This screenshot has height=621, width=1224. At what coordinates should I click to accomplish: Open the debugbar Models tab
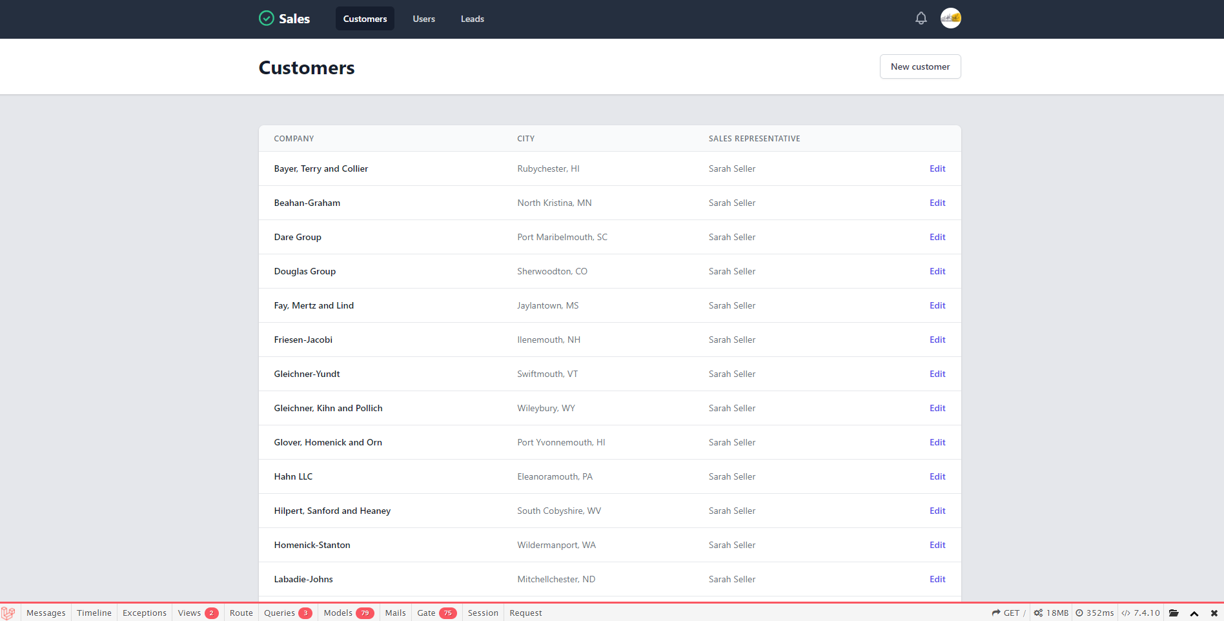pyautogui.click(x=349, y=613)
